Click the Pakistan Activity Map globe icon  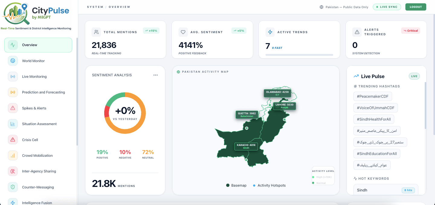click(178, 72)
